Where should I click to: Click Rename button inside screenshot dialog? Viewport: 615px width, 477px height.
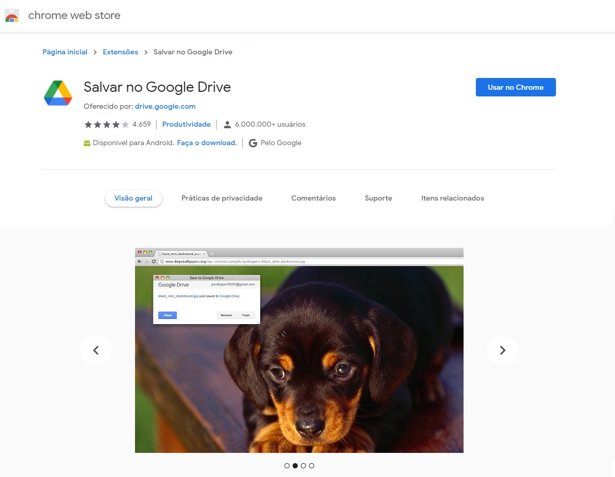coord(226,315)
